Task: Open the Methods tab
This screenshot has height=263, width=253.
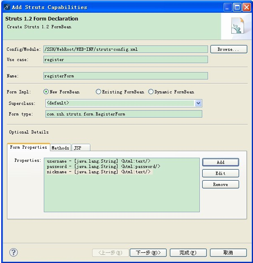Action: coord(60,148)
